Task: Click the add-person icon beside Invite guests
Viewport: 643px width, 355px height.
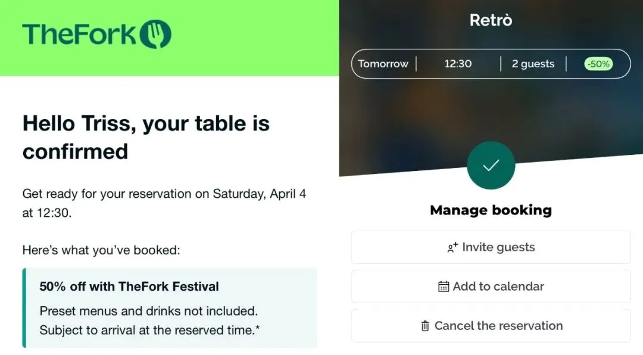Action: [x=452, y=247]
